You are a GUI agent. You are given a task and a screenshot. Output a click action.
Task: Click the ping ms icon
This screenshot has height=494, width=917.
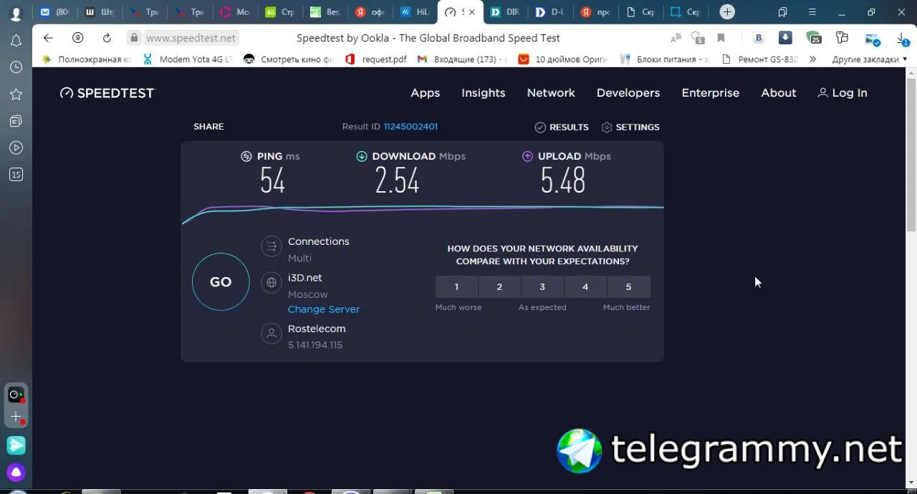tap(246, 156)
